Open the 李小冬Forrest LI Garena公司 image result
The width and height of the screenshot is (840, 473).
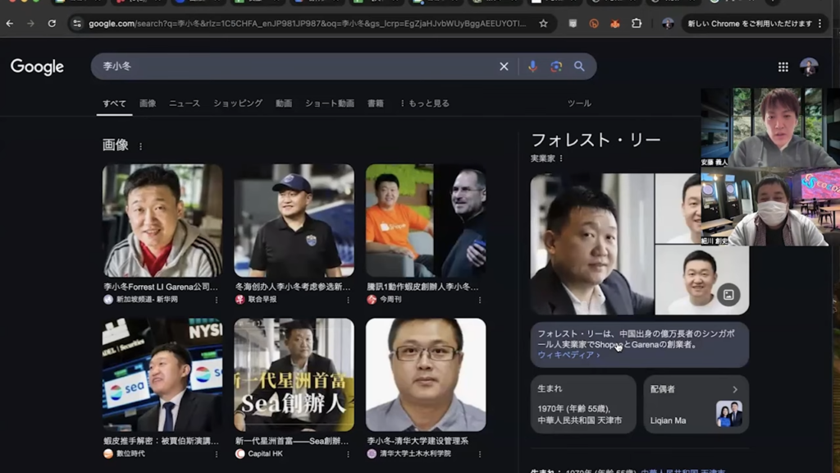(x=162, y=220)
